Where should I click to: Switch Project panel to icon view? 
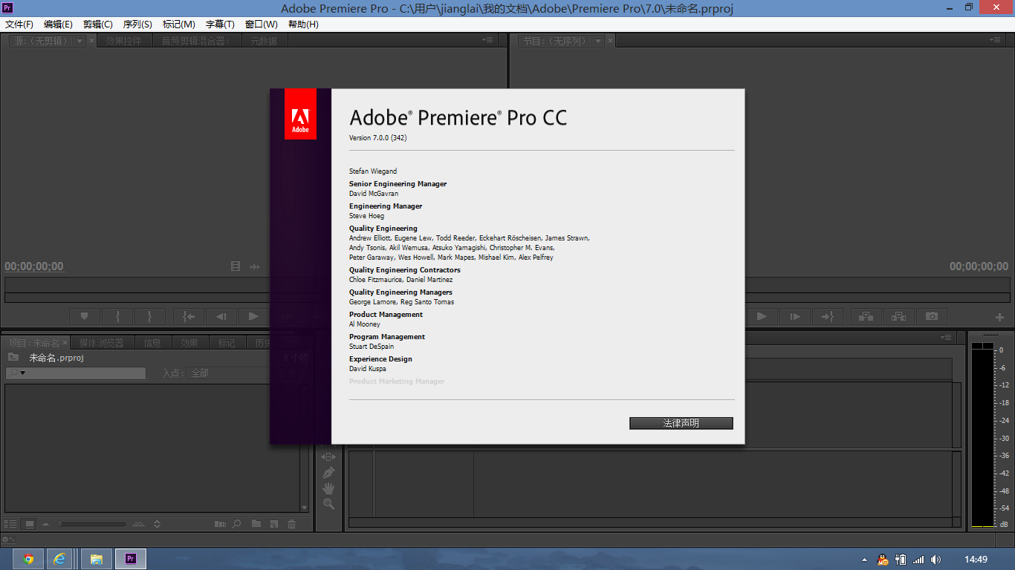[30, 524]
